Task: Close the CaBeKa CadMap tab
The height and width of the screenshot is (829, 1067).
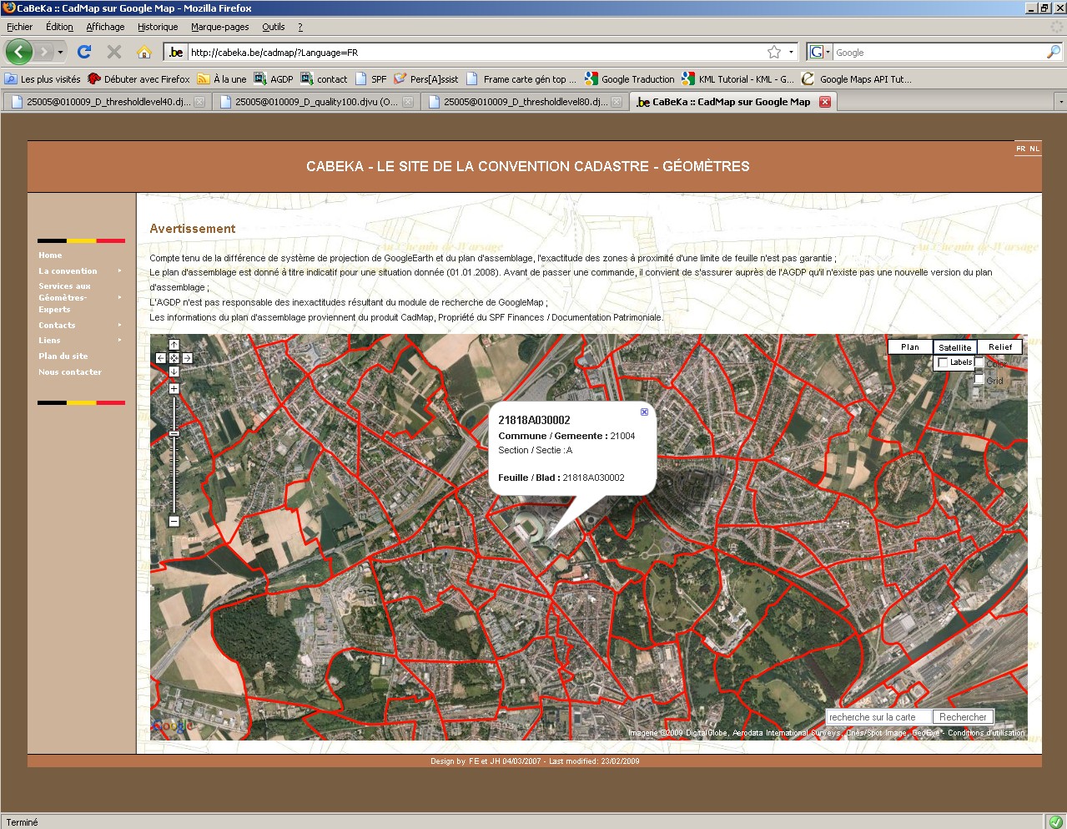Action: (x=825, y=102)
